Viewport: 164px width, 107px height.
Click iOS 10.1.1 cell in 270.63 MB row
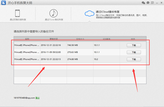coord(97,52)
